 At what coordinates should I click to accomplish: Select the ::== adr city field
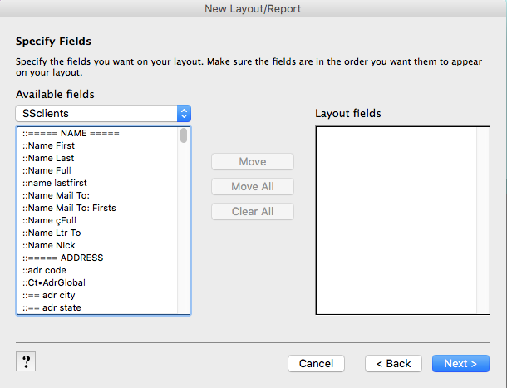(97, 295)
